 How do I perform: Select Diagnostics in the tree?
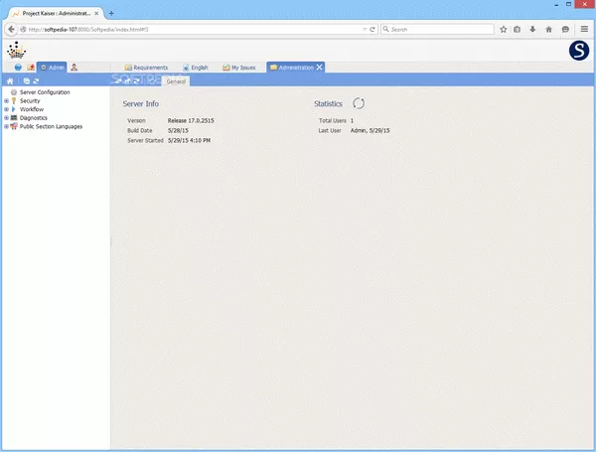pyautogui.click(x=34, y=118)
